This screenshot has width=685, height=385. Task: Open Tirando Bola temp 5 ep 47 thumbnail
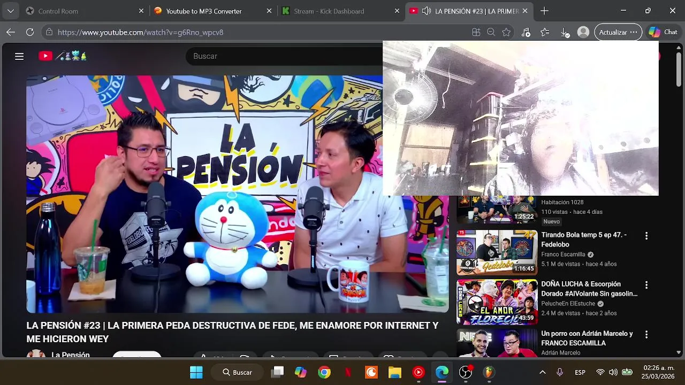[x=497, y=252]
